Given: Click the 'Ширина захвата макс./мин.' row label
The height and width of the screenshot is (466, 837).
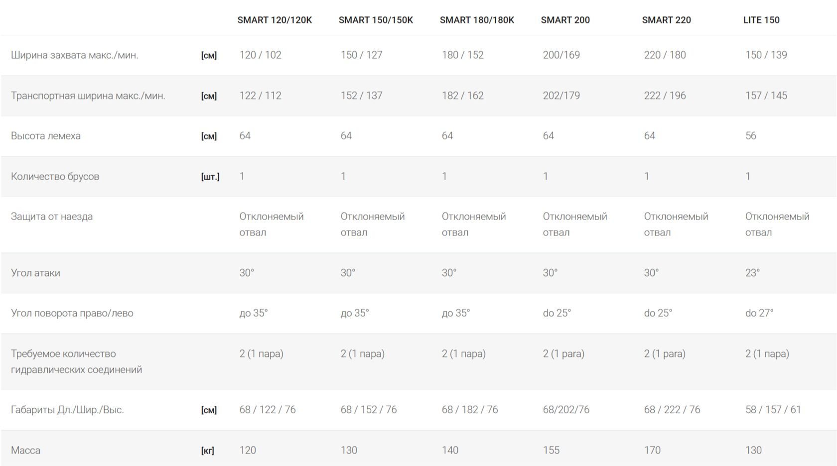Looking at the screenshot, I should point(75,55).
